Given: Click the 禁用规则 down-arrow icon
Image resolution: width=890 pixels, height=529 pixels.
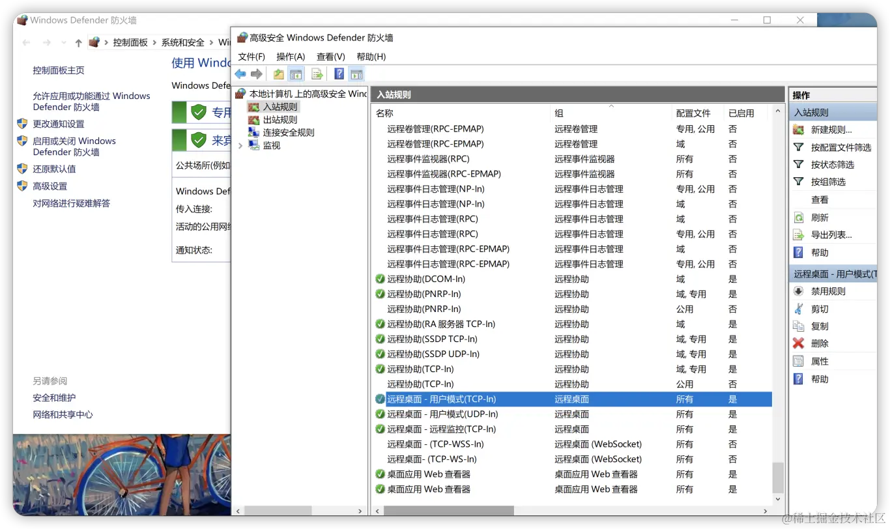Looking at the screenshot, I should point(799,291).
